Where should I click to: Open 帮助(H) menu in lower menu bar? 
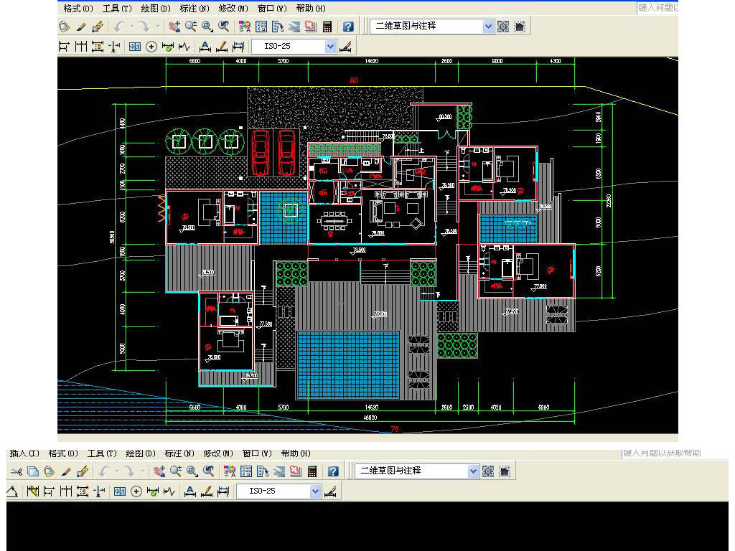pos(296,453)
